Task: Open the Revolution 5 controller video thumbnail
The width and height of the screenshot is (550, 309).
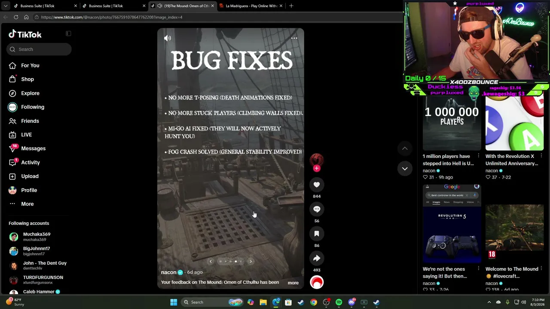Action: point(452,224)
